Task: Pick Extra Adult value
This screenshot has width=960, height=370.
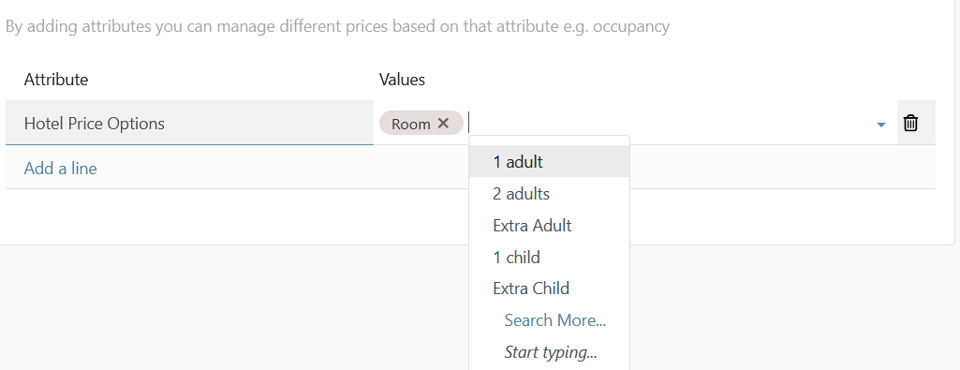Action: 549,226
